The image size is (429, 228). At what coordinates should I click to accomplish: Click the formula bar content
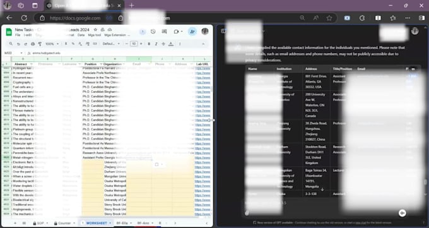pos(46,53)
